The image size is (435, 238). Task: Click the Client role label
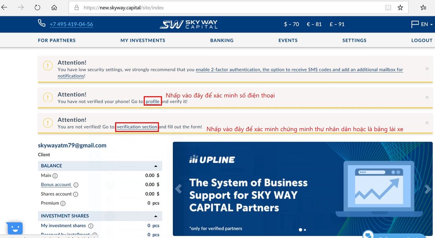[x=44, y=155]
